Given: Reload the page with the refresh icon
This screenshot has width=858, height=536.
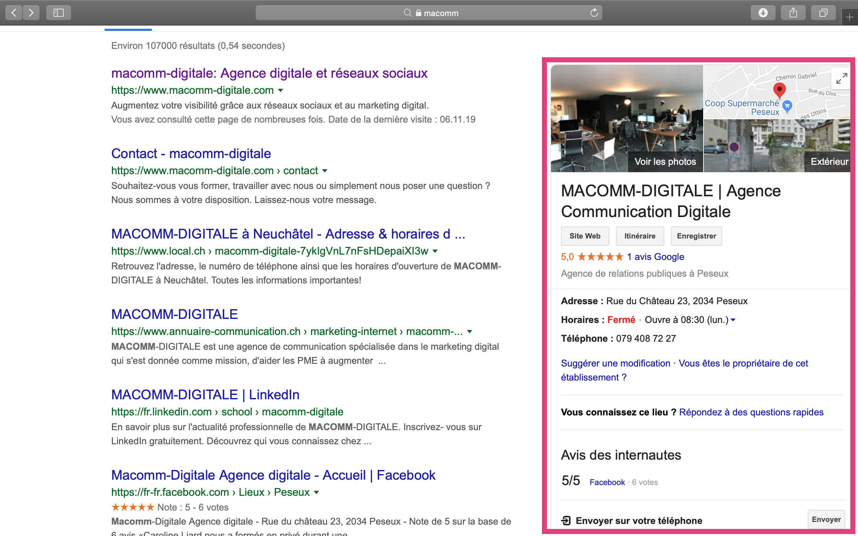Looking at the screenshot, I should tap(594, 13).
